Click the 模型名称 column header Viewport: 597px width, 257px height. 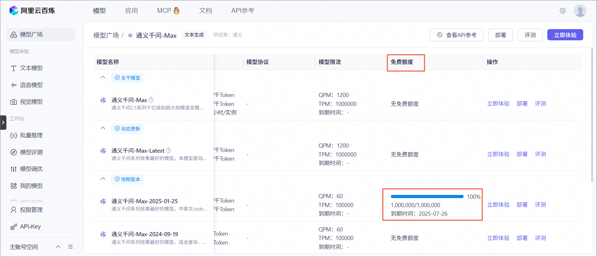pos(108,62)
